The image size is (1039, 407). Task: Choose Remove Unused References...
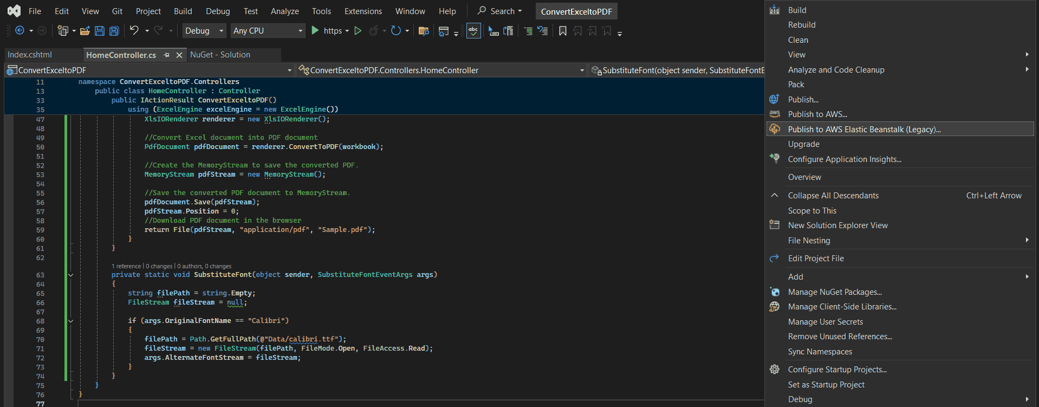click(900, 337)
